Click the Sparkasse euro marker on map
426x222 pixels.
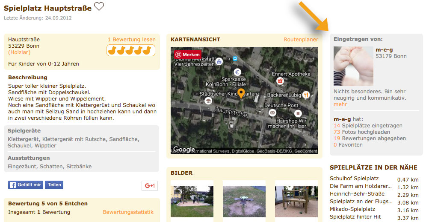click(x=237, y=72)
